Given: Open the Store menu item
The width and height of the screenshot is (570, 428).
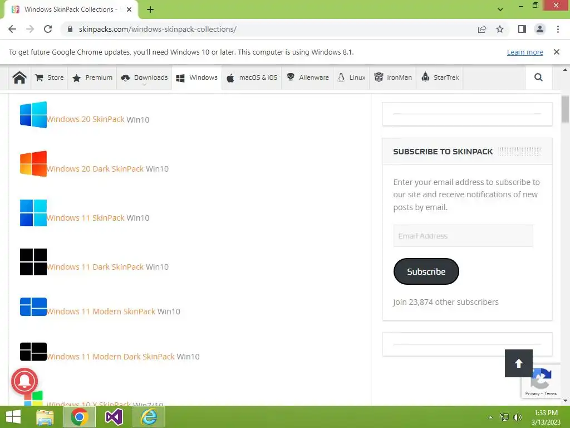Looking at the screenshot, I should [x=50, y=77].
